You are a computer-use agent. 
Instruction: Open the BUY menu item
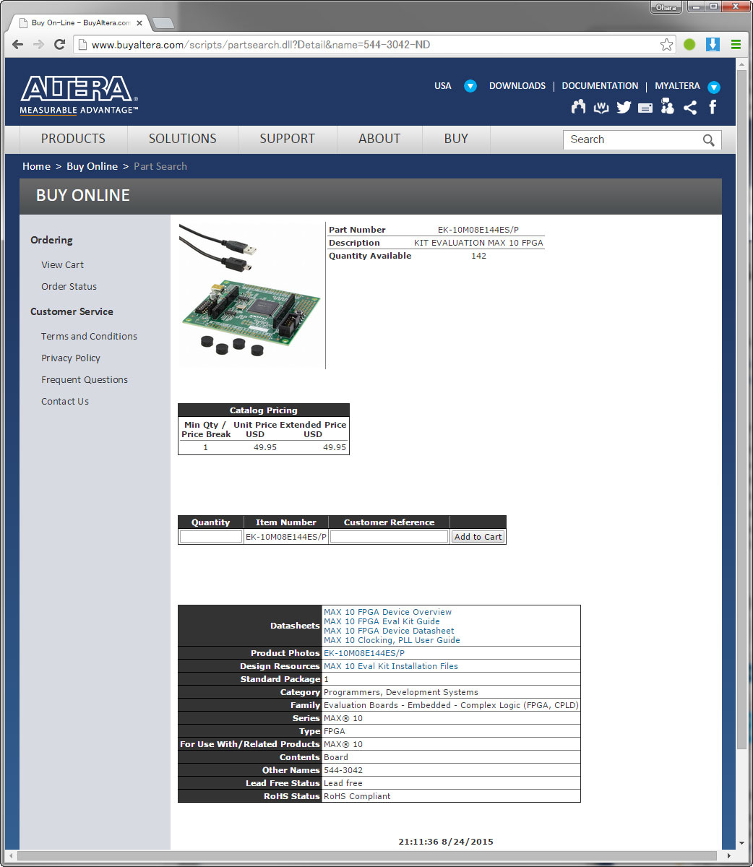point(455,139)
